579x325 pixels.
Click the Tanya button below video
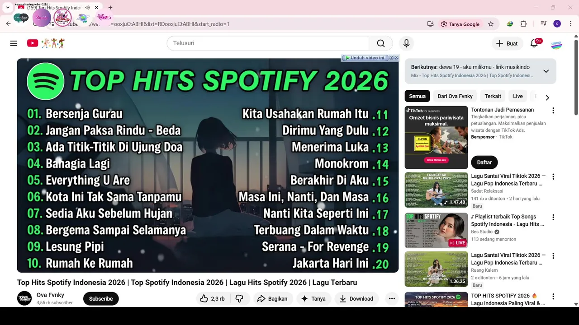pos(313,299)
